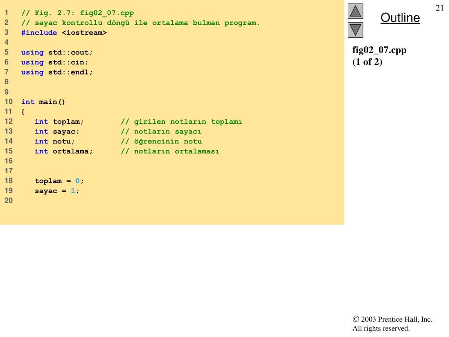
Task: Click the 'int ortalama;' declaration
Action: click(64, 151)
